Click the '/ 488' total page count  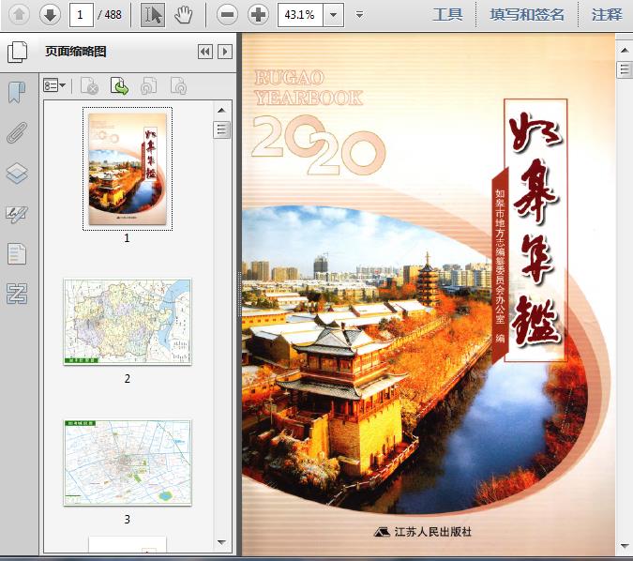click(110, 15)
